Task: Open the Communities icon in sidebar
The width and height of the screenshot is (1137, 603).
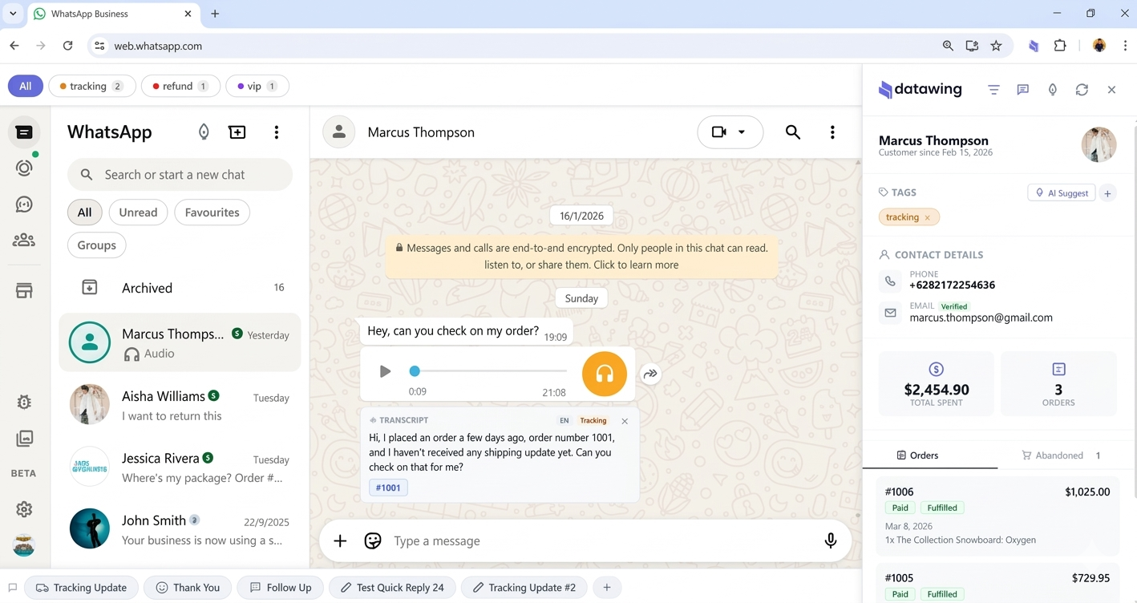Action: [24, 240]
